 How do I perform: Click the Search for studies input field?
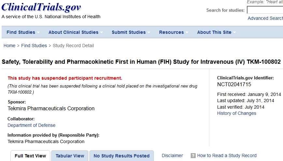pyautogui.click(x=265, y=10)
